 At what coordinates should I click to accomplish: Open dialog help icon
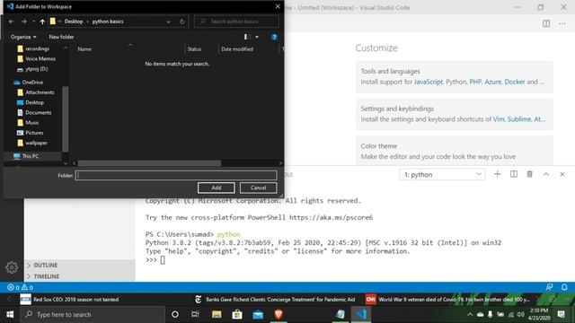tap(274, 37)
